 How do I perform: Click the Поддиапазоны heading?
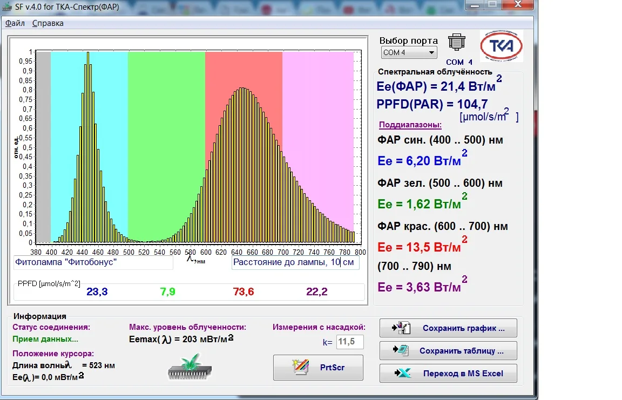(x=410, y=125)
